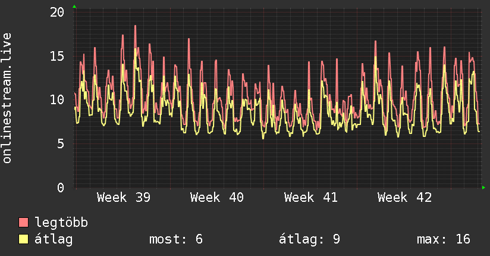Click the yellow átlag color swatch
490x256 pixels.
23,239
